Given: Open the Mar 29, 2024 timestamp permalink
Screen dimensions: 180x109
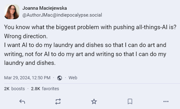Looking at the screenshot, I should click(27, 78).
